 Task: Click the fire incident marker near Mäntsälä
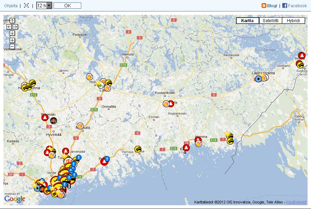[80, 126]
